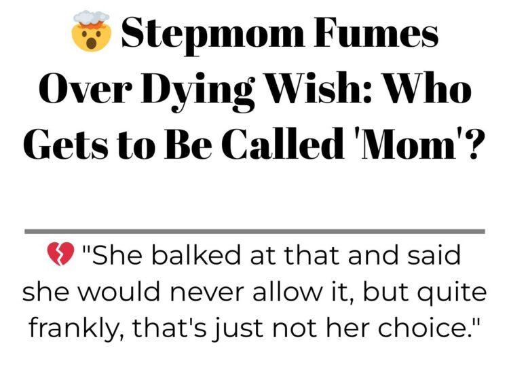Click the gray horizontal divider line

254,231
